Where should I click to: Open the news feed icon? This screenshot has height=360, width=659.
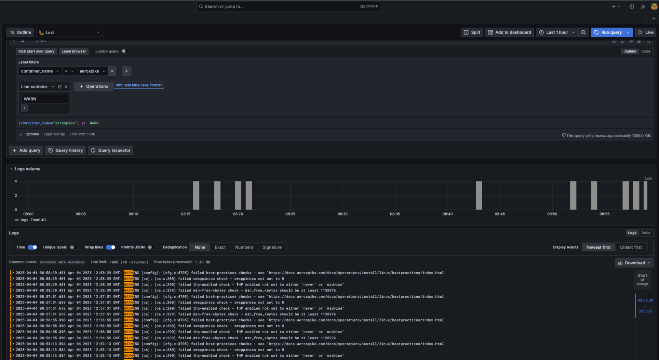pyautogui.click(x=643, y=6)
